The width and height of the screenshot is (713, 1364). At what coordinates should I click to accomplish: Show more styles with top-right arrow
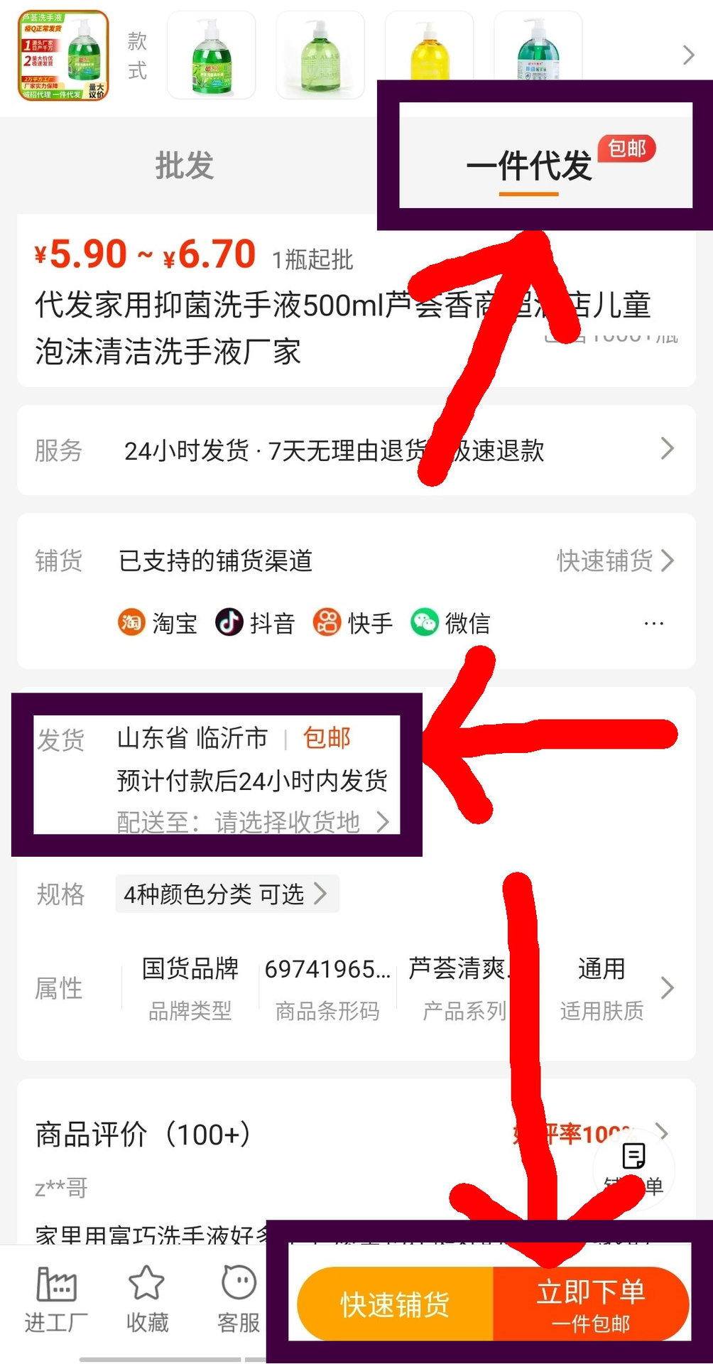(x=688, y=55)
